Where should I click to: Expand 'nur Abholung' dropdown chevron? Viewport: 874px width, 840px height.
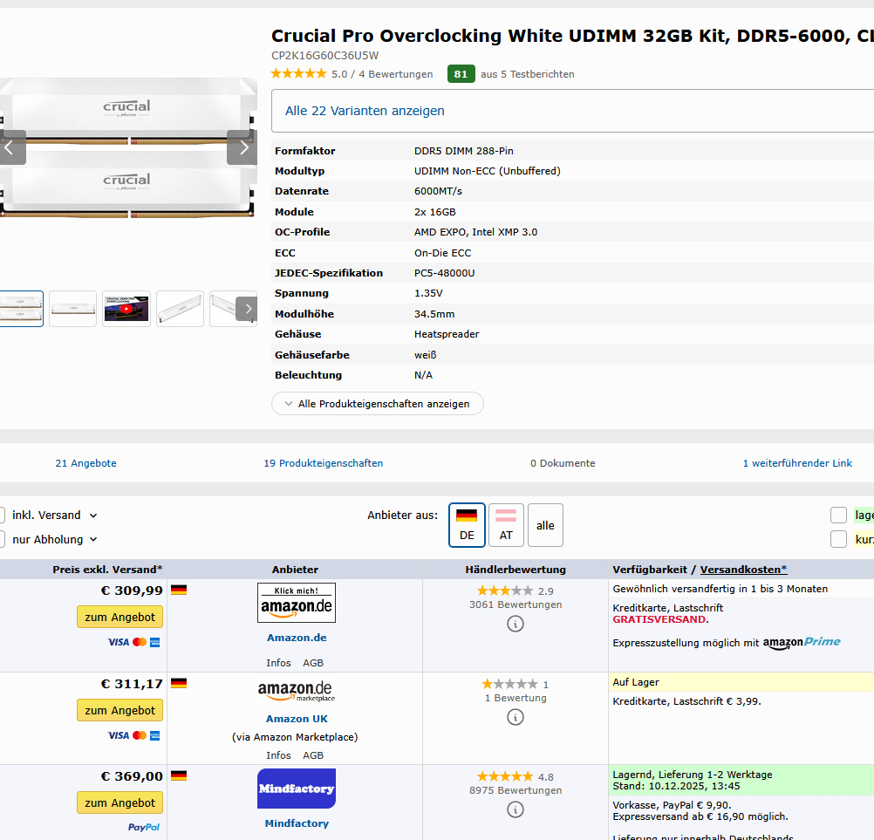pyautogui.click(x=93, y=540)
